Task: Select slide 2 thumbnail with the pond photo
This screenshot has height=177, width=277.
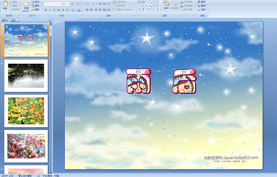Action: [26, 76]
